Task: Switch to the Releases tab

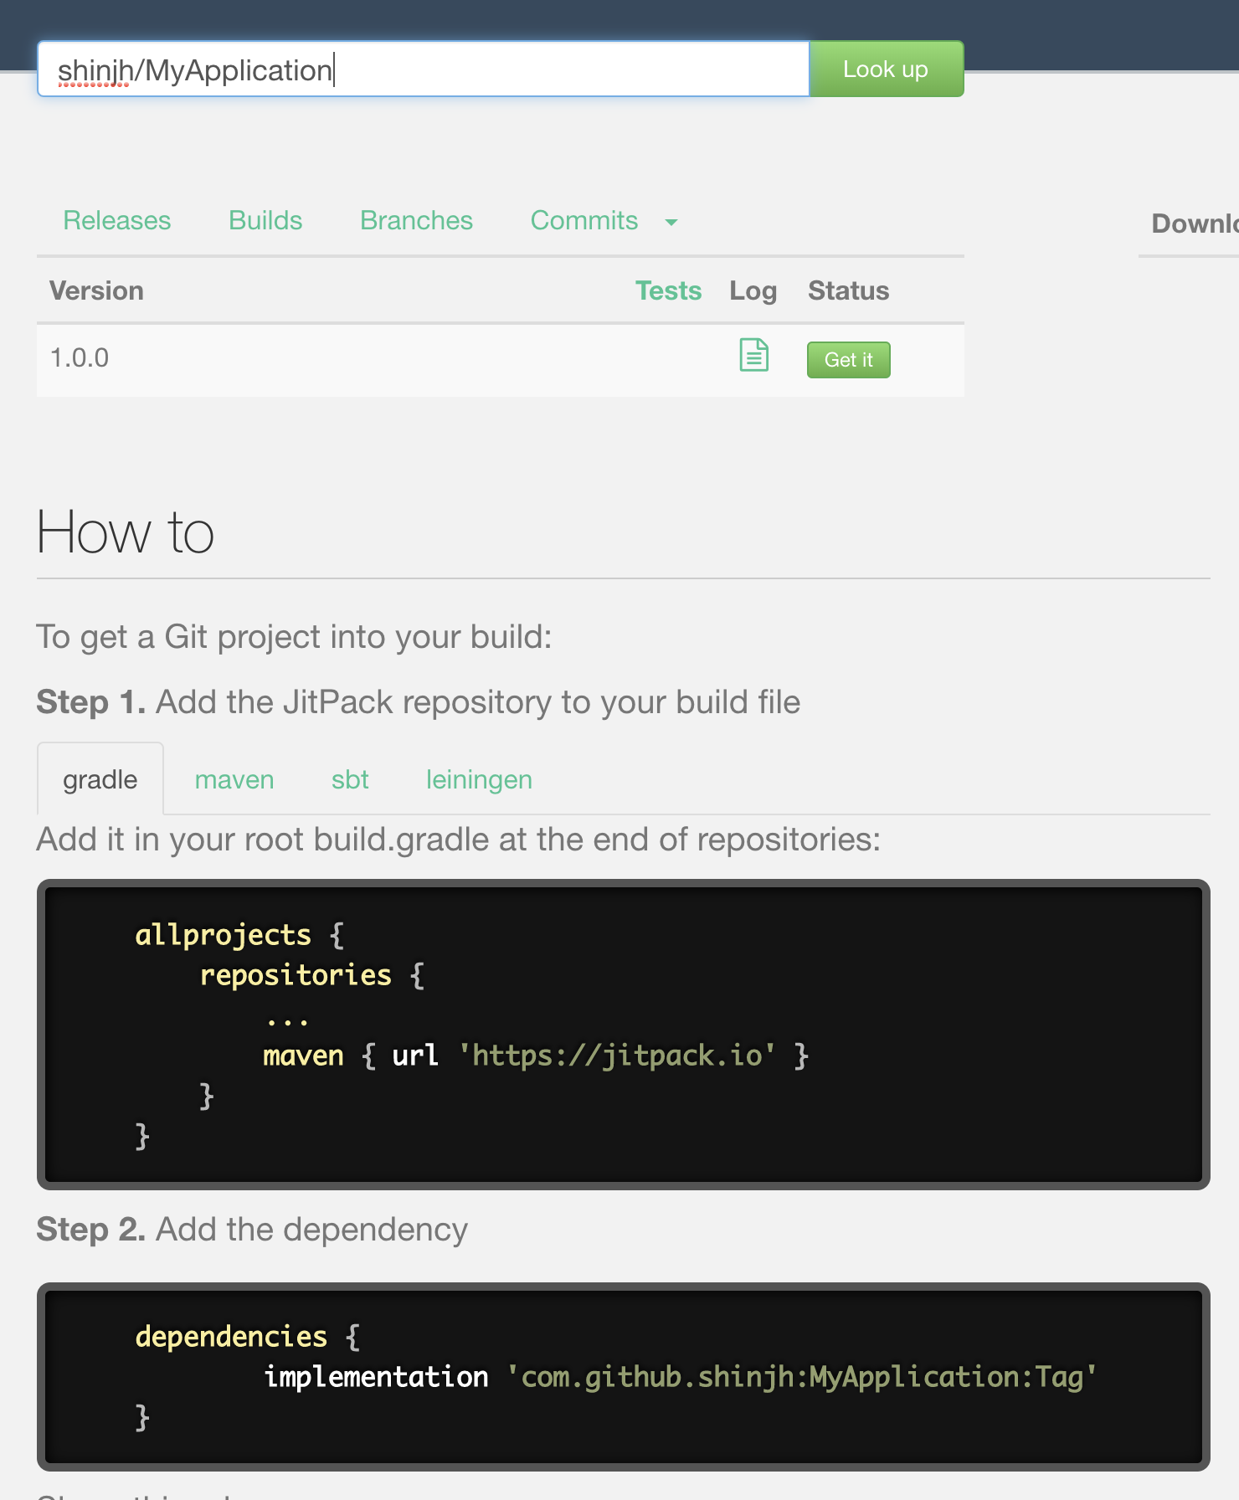Action: (117, 220)
